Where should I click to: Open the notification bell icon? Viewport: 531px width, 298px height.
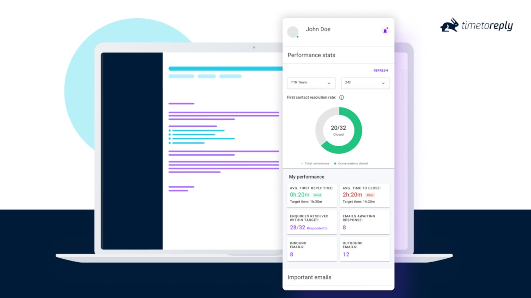pyautogui.click(x=385, y=31)
